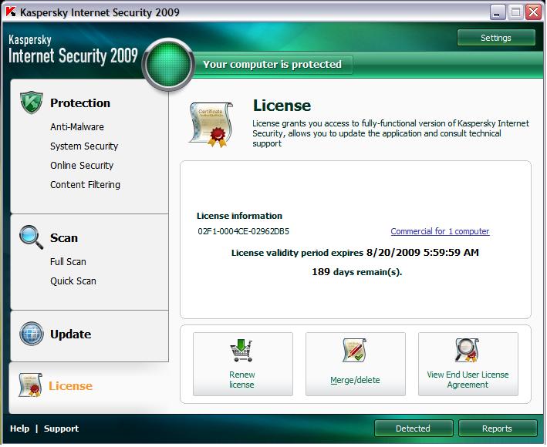Image resolution: width=547 pixels, height=447 pixels.
Task: Click the Merge/delete button label
Action: click(x=355, y=380)
